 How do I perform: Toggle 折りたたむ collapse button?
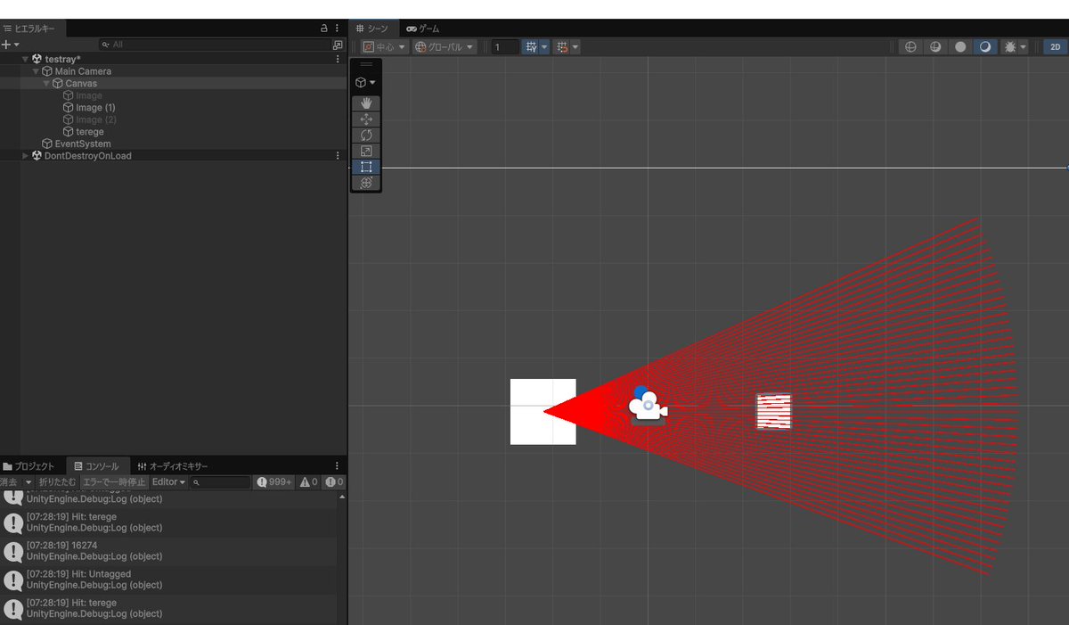pos(57,482)
